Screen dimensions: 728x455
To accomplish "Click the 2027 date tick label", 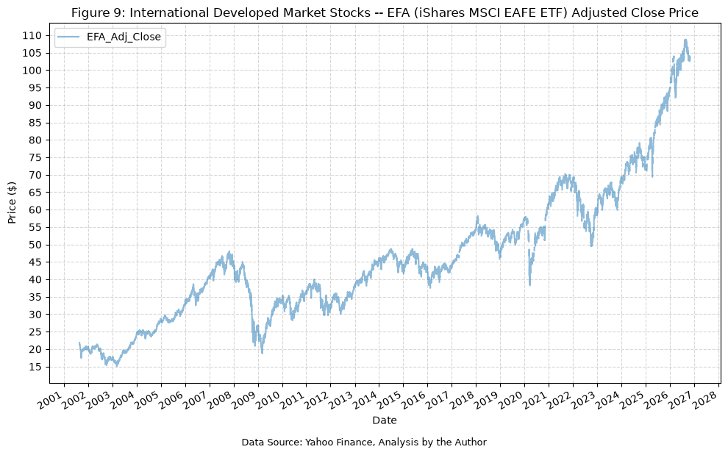I will [679, 399].
